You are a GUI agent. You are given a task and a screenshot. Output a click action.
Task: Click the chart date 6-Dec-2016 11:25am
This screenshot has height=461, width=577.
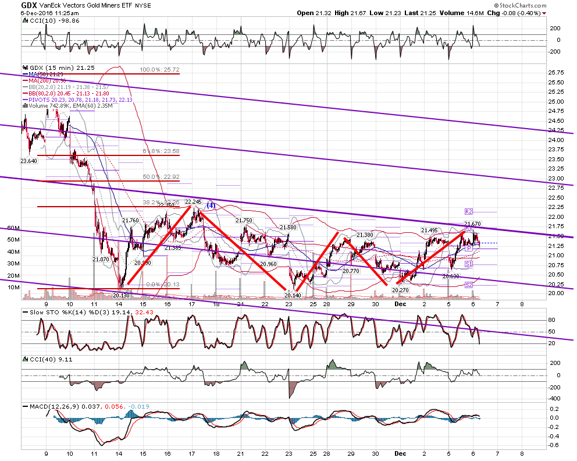point(49,13)
